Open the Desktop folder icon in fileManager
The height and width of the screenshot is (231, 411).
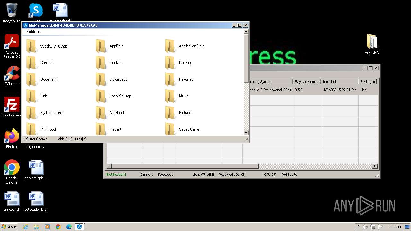(170, 63)
